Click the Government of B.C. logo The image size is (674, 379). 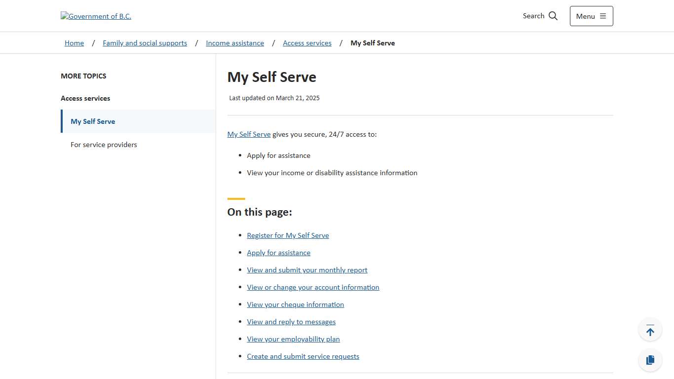(x=96, y=16)
